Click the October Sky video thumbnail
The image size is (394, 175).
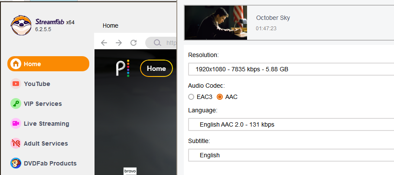coord(216,23)
